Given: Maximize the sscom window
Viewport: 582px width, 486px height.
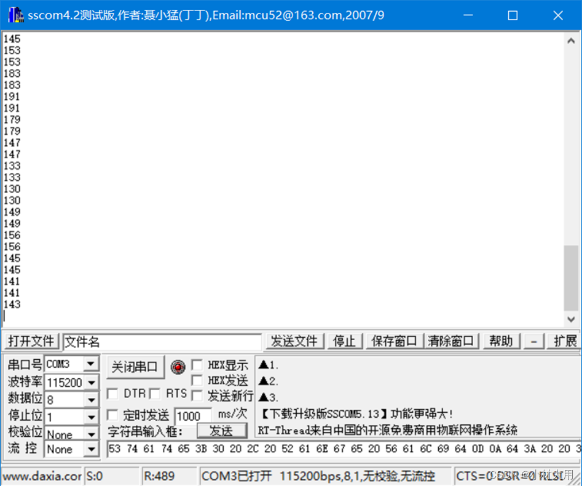Looking at the screenshot, I should [x=513, y=15].
